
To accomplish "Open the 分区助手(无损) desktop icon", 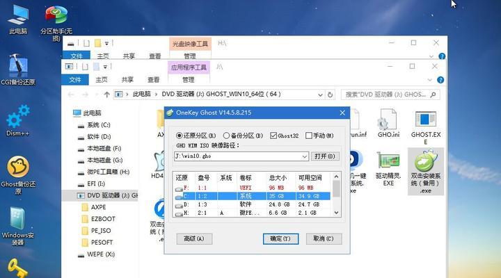I will coord(56,23).
